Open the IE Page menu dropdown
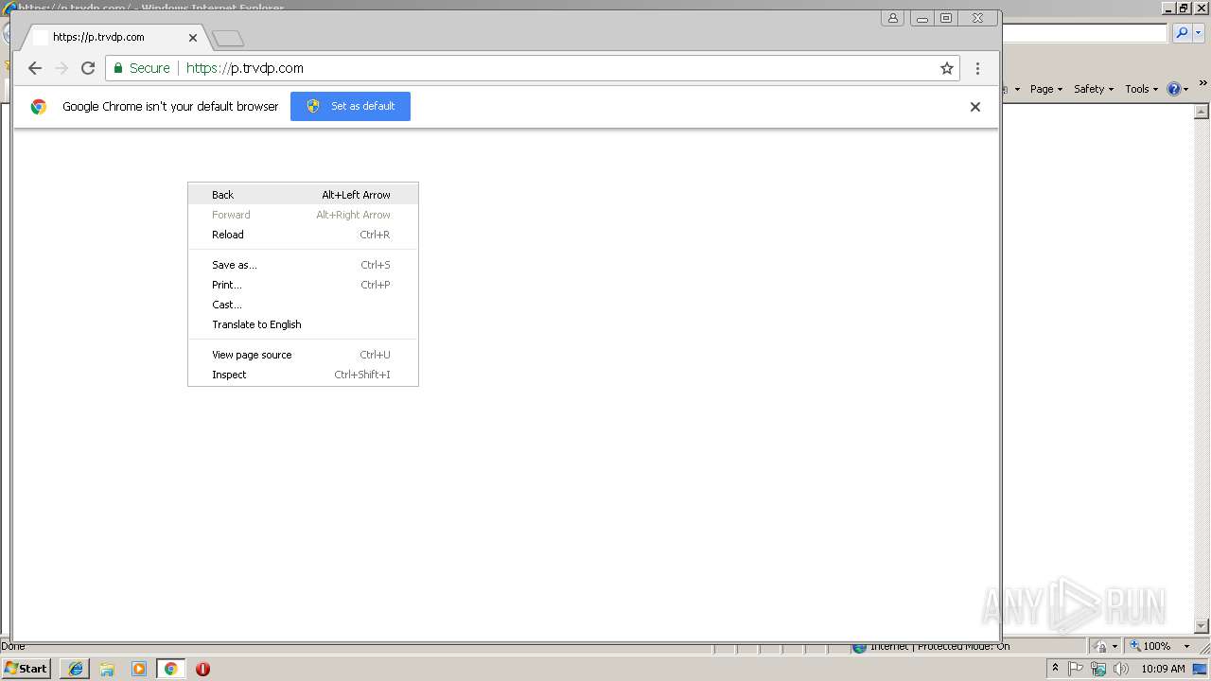Image resolution: width=1211 pixels, height=681 pixels. tap(1046, 89)
